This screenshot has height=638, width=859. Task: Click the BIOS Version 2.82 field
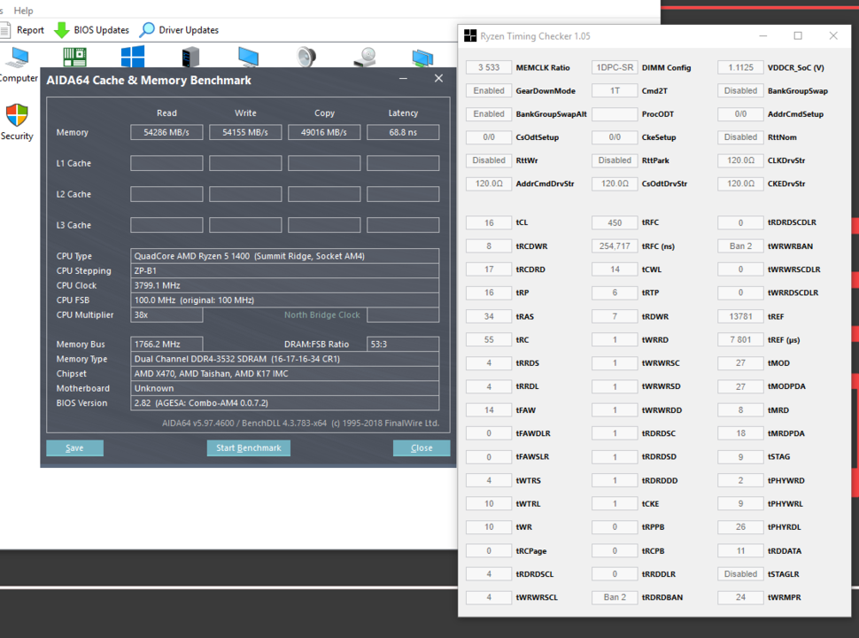[285, 403]
